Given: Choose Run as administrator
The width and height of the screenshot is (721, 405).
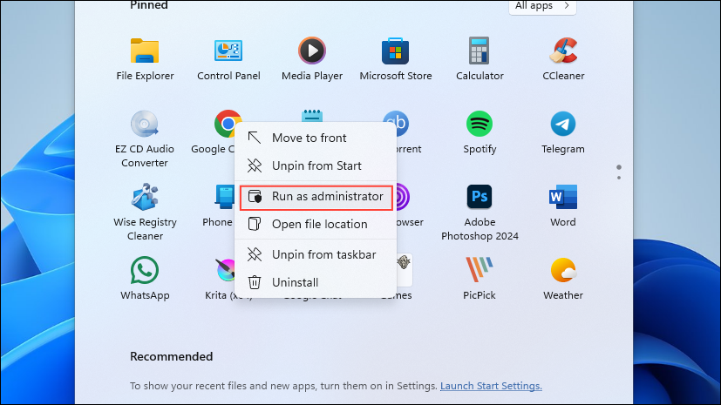Looking at the screenshot, I should tap(316, 197).
